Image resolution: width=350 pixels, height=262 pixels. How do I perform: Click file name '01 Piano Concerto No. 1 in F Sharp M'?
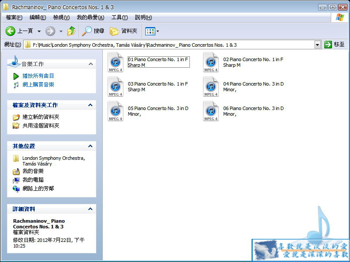pyautogui.click(x=158, y=62)
